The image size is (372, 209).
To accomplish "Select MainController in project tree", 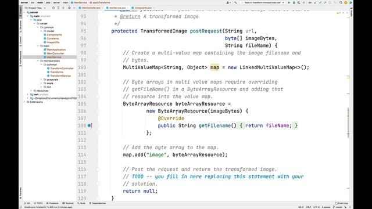I will pyautogui.click(x=54, y=53).
